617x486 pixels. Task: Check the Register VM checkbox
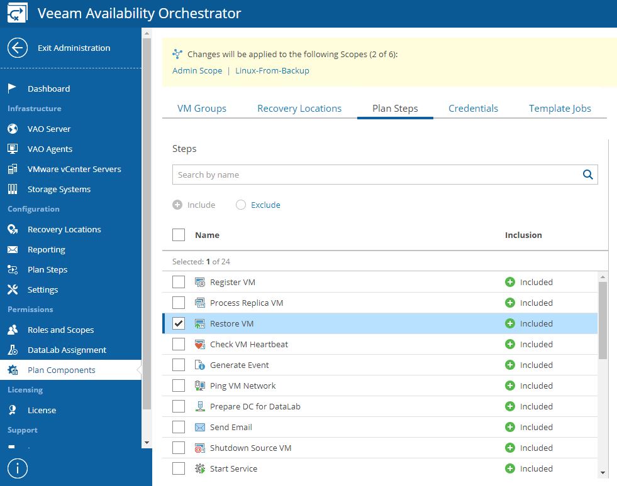tap(179, 282)
